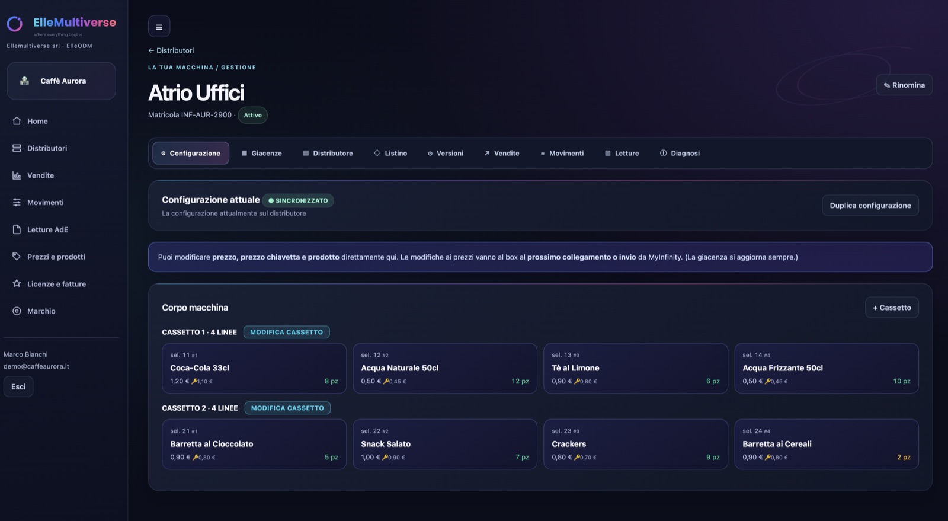Click the key icon on Coca-Cola 33cl card
Screen dimensions: 948x521
coord(194,381)
